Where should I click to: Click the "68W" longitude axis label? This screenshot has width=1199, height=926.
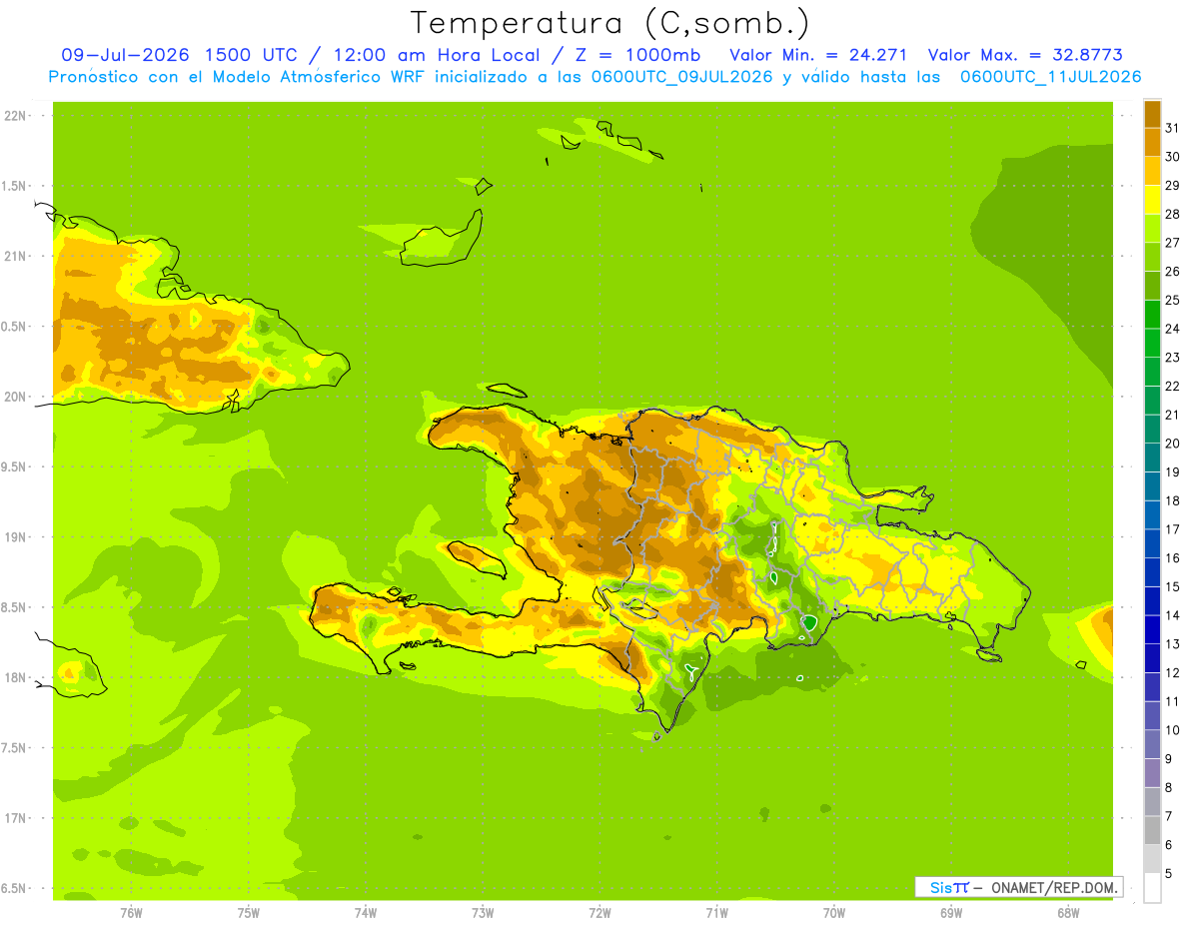click(x=1068, y=913)
